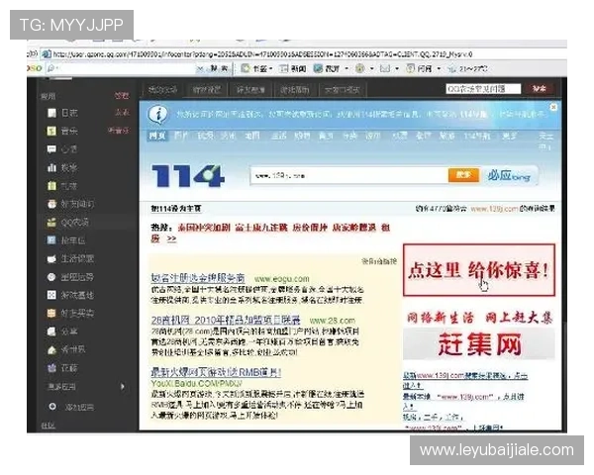
Task: Click the weather icon showing temperature range
Action: coord(451,69)
